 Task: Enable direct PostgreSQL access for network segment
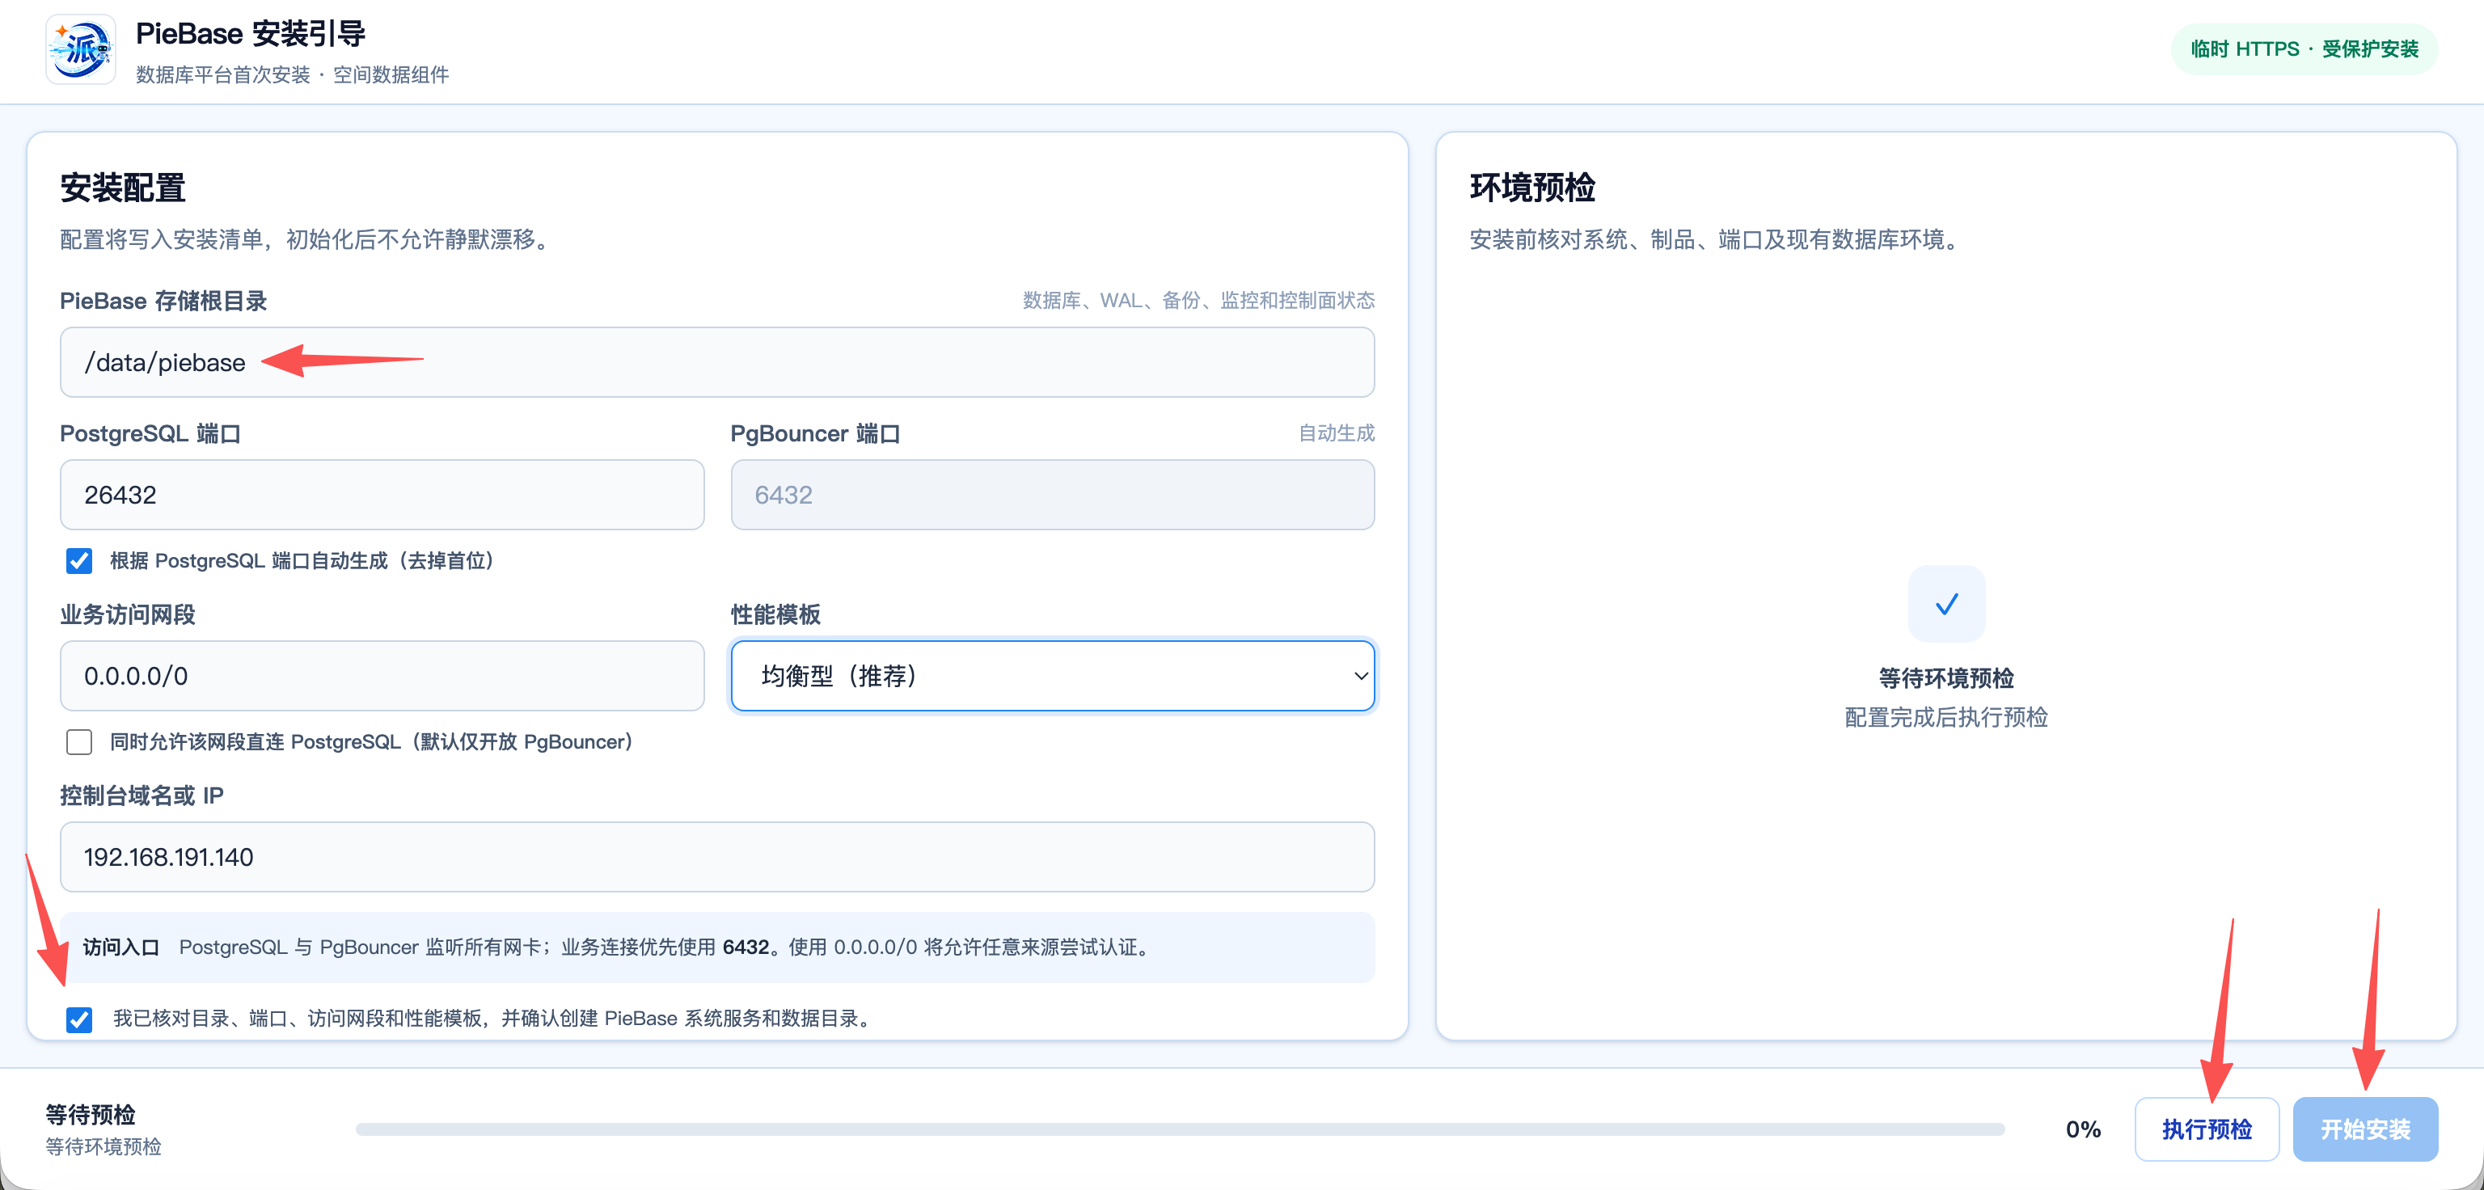[x=79, y=741]
